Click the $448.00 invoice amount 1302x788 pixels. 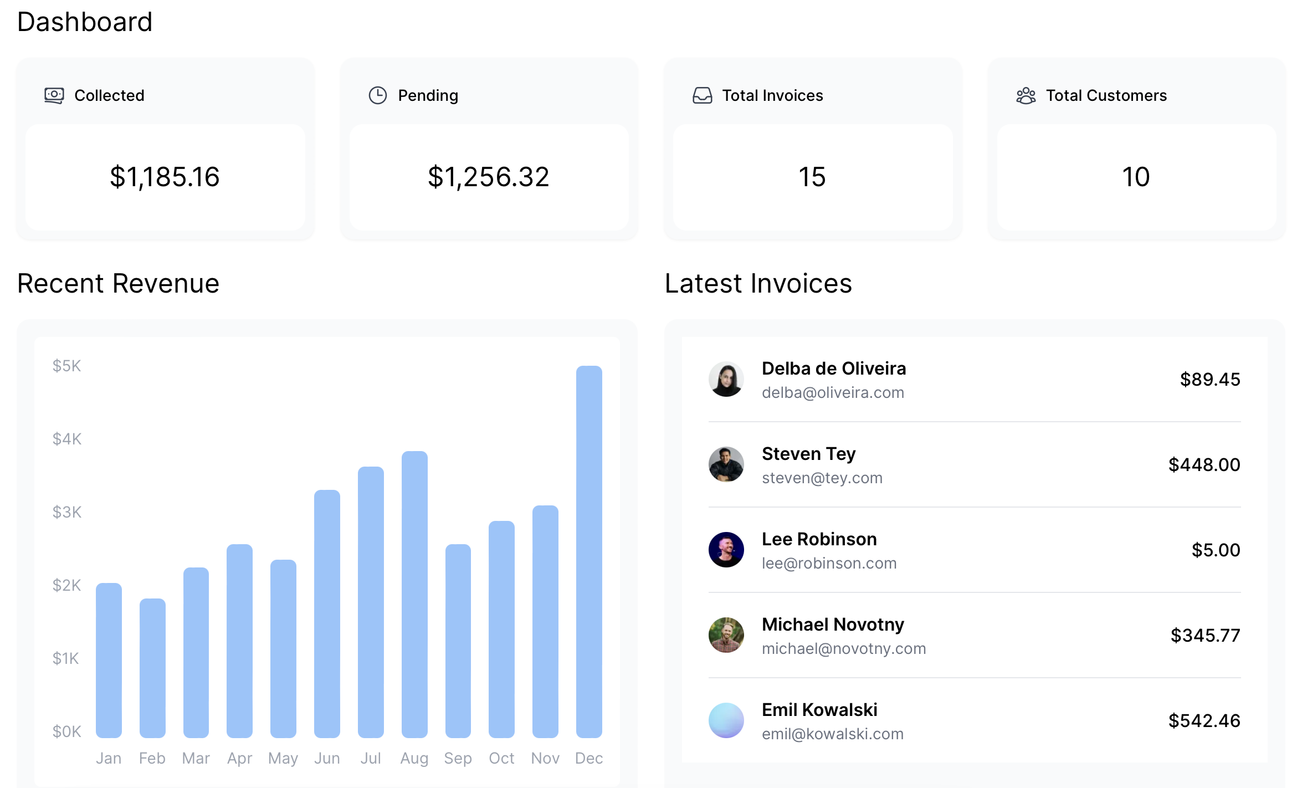click(x=1204, y=465)
